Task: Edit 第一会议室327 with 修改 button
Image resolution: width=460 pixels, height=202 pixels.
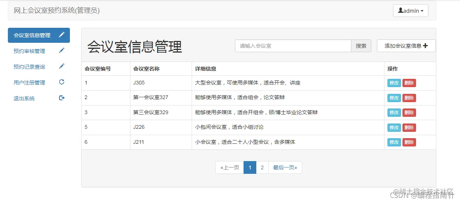Action: point(394,98)
